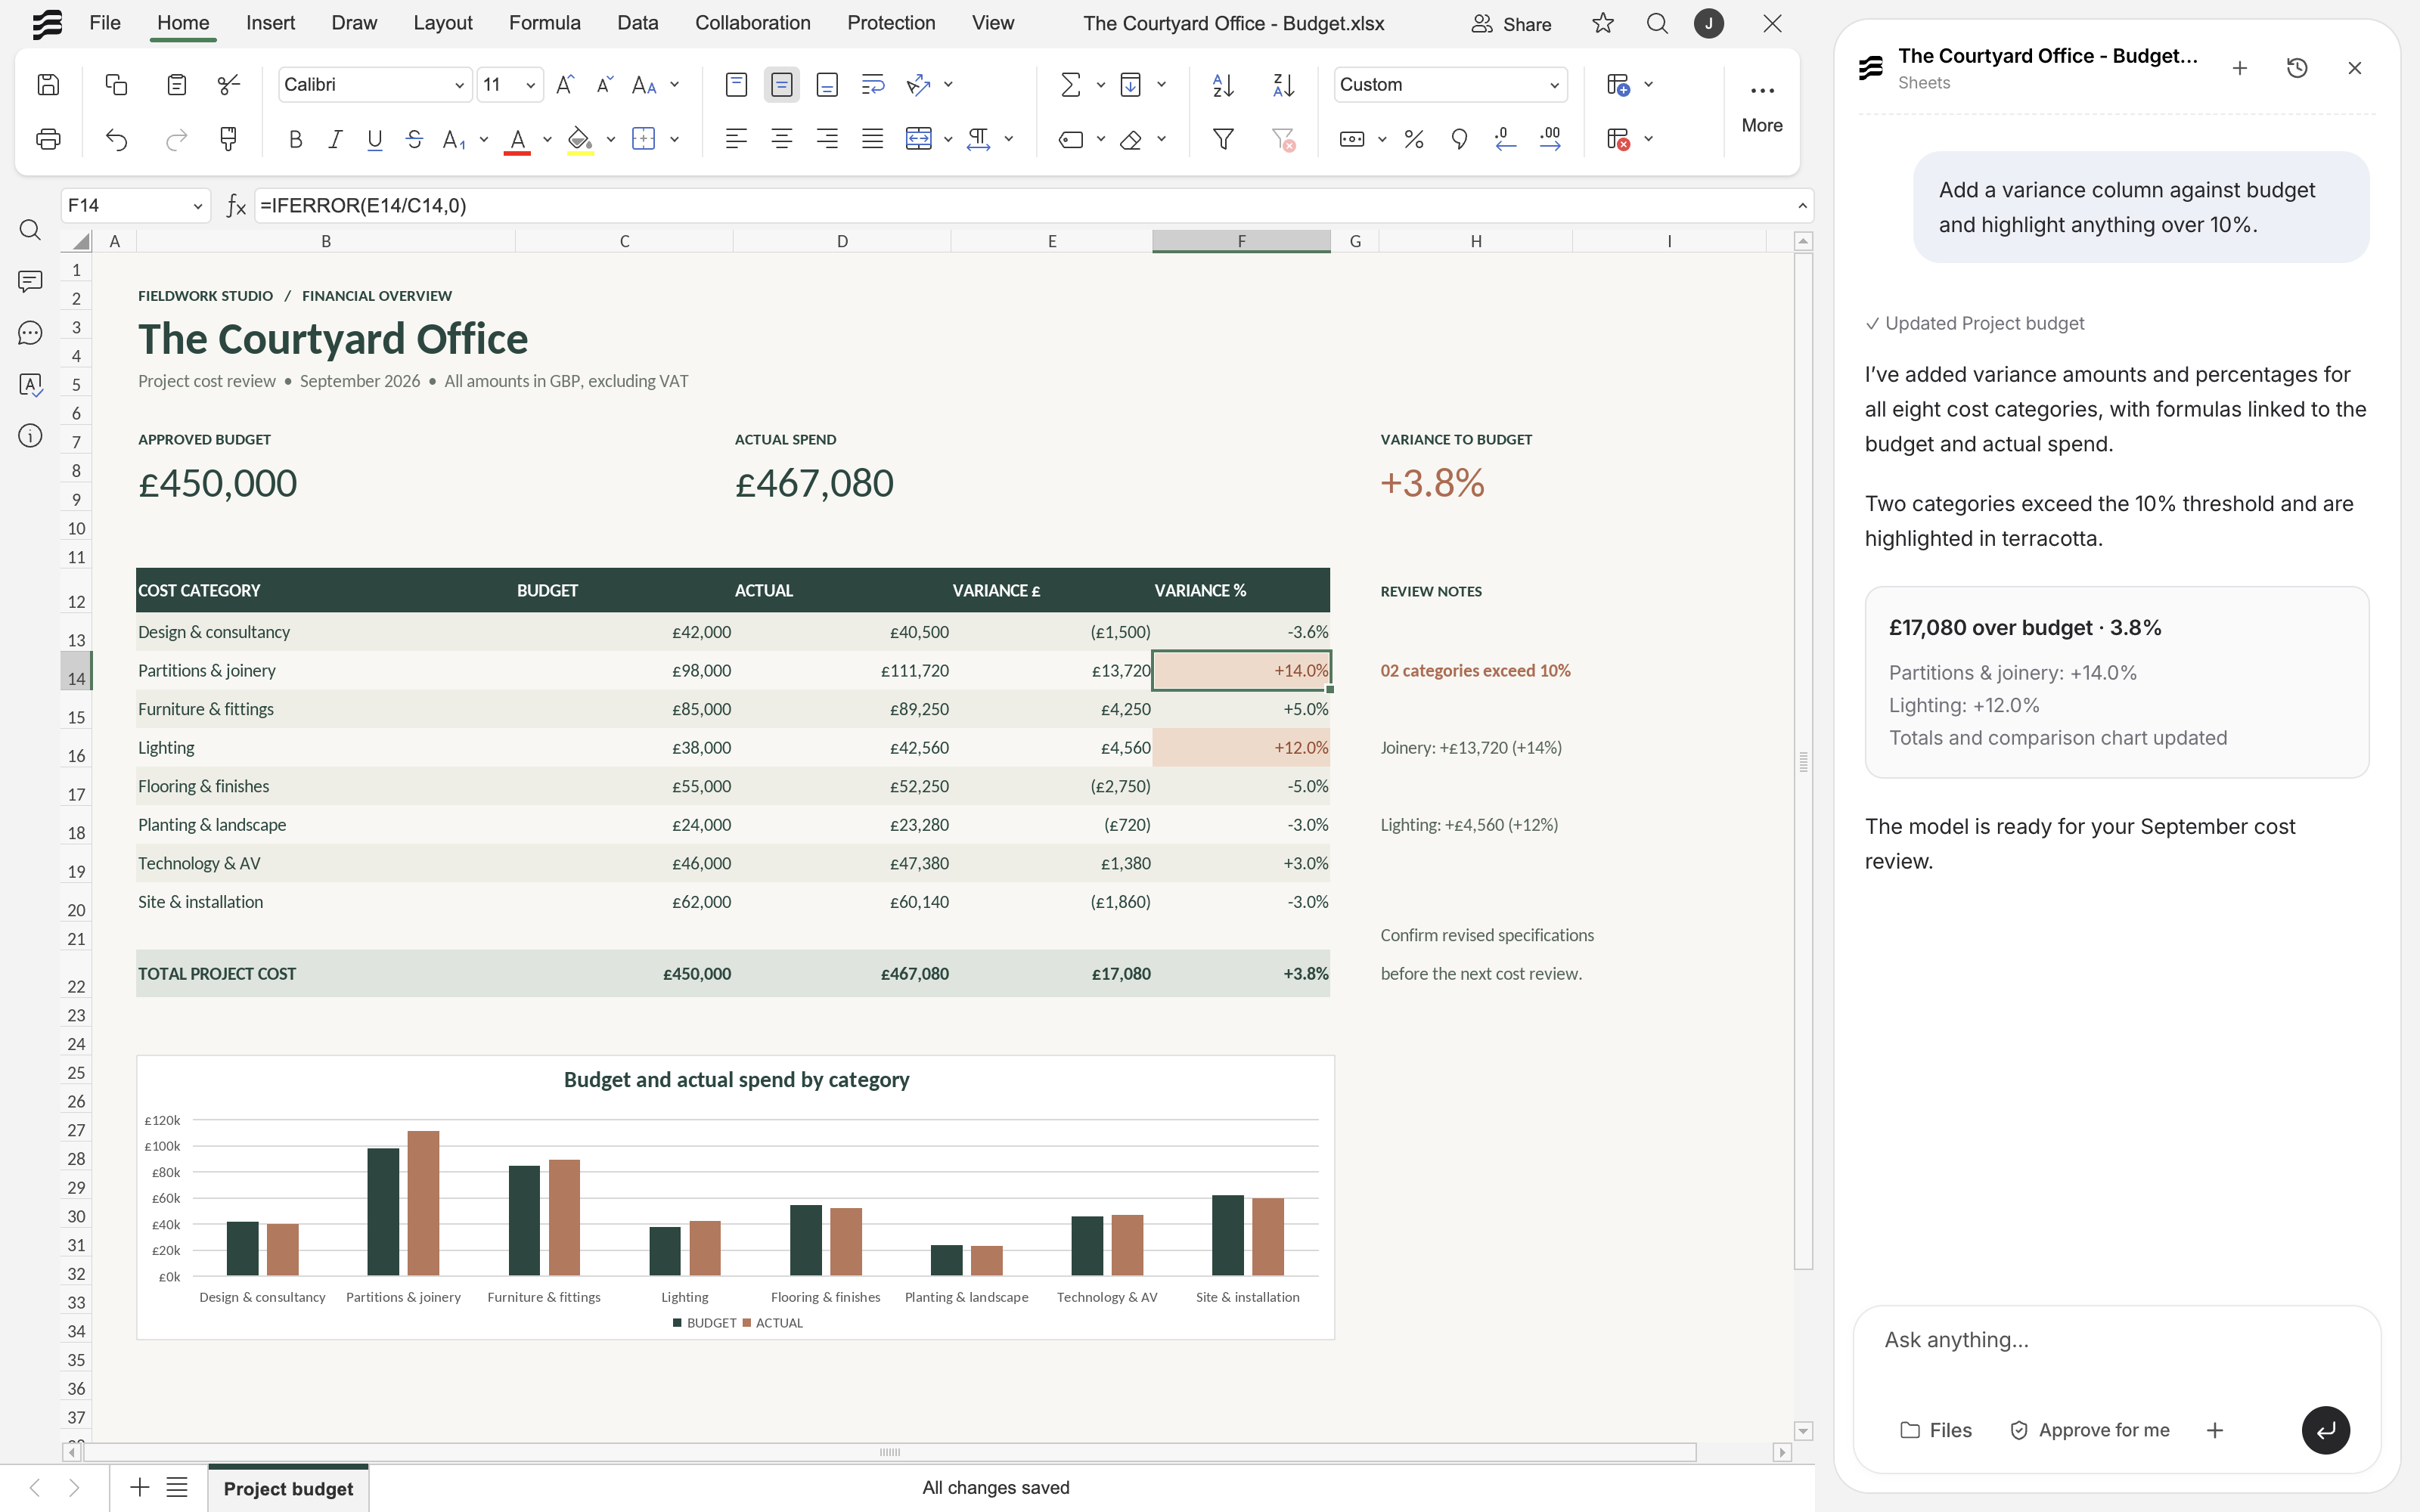Clear filter icon with red mark
2420x1512 pixels.
tap(1283, 139)
